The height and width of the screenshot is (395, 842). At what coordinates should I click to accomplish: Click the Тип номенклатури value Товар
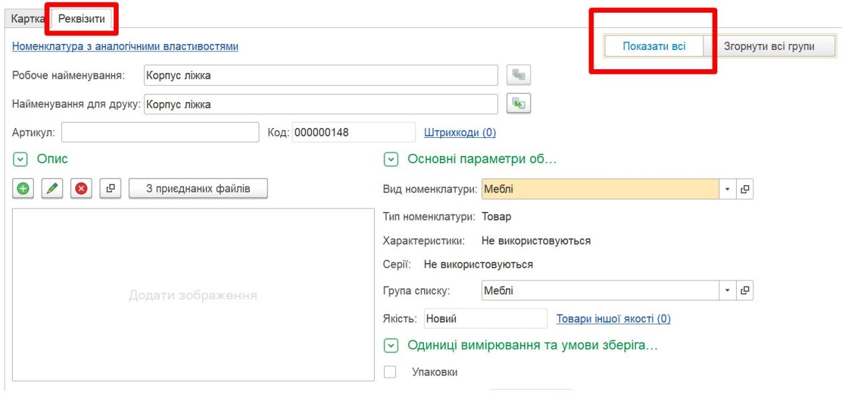496,216
